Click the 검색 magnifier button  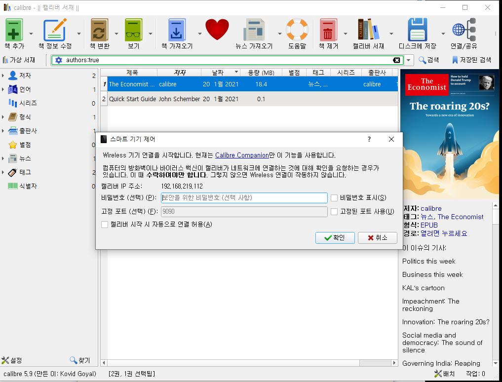pyautogui.click(x=428, y=60)
